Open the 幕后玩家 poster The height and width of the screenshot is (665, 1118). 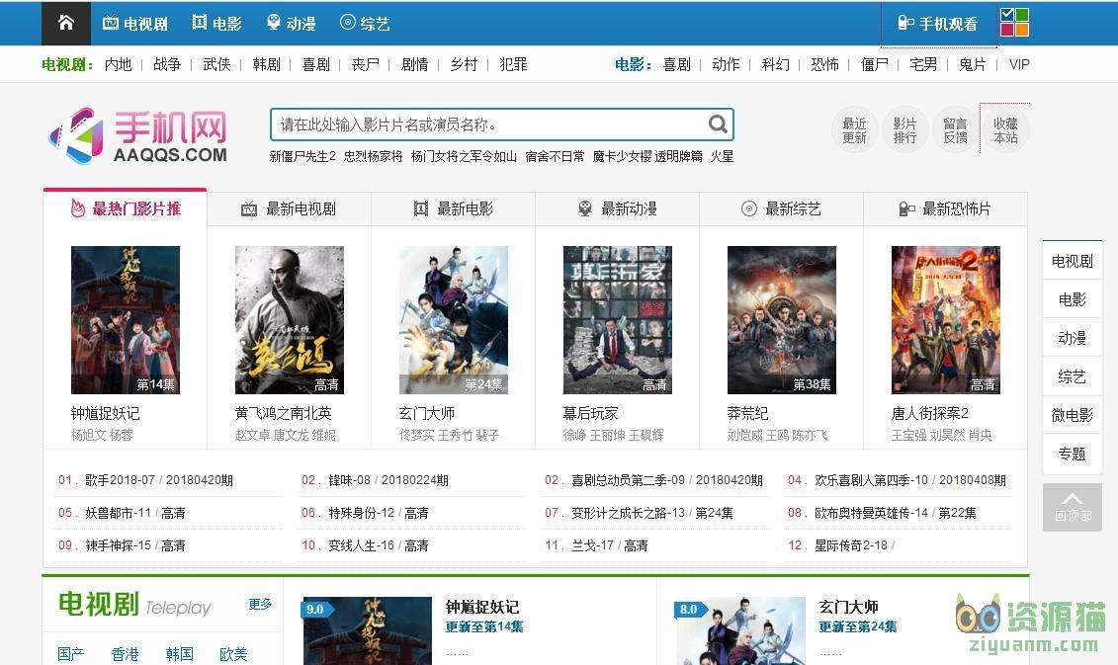(x=618, y=320)
